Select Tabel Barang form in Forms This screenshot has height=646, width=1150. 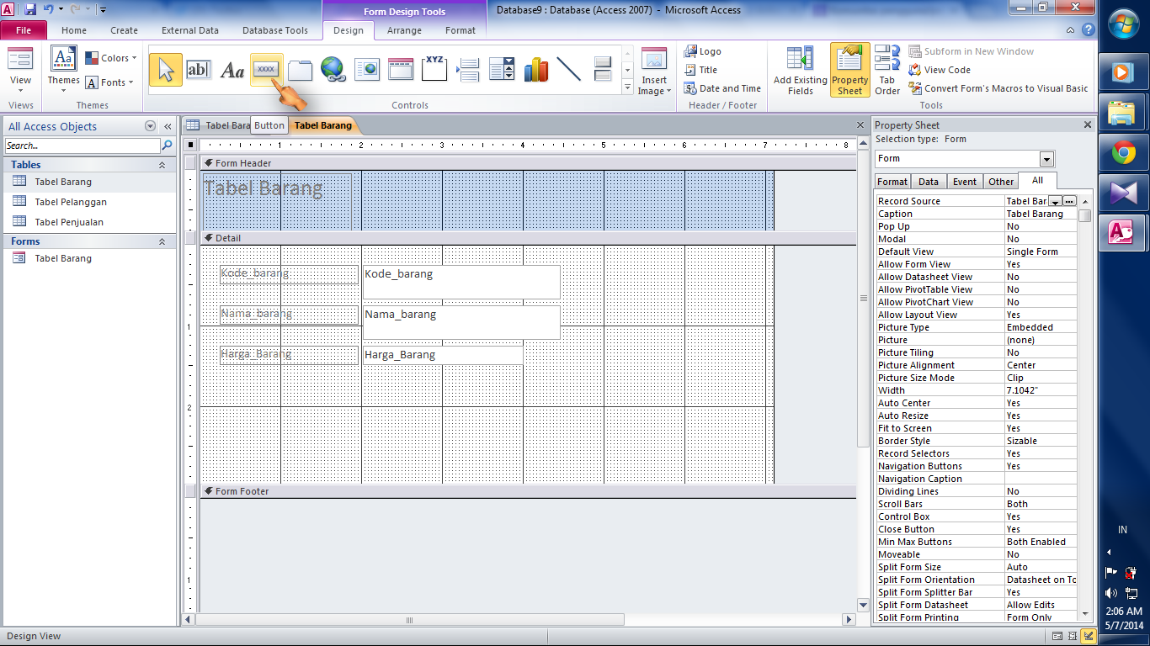point(63,258)
